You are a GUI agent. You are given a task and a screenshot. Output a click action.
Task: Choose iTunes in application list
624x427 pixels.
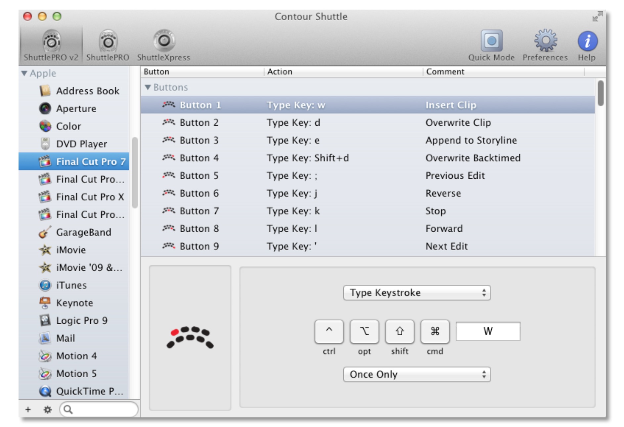[74, 285]
